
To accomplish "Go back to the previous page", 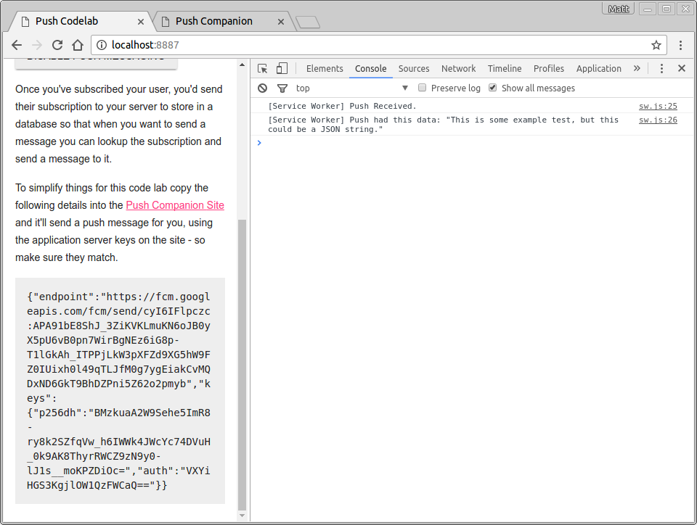I will coord(17,45).
